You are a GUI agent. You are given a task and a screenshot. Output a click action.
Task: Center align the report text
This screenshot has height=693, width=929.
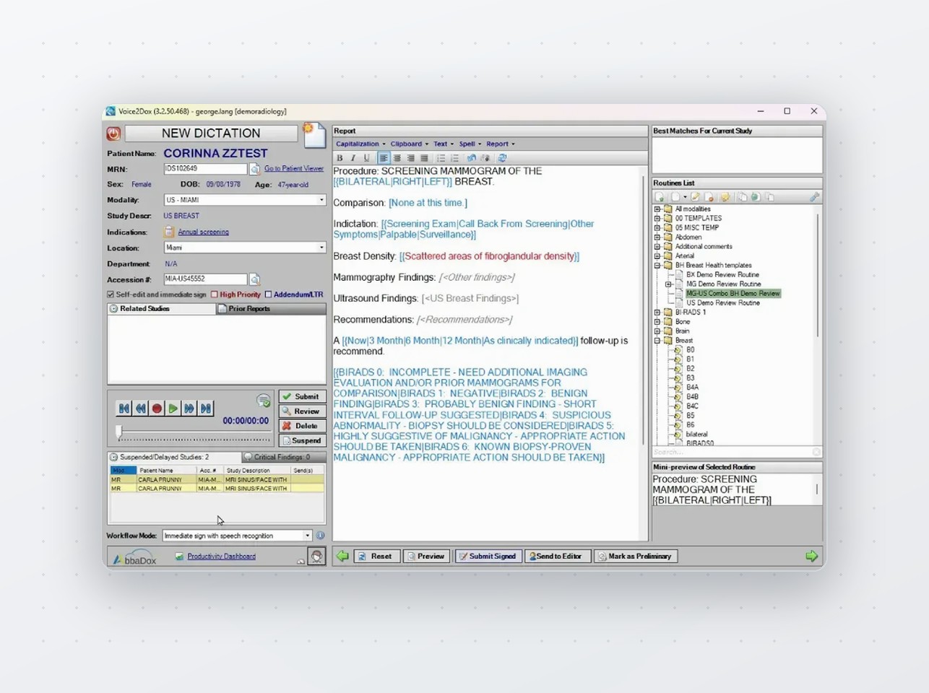point(397,158)
